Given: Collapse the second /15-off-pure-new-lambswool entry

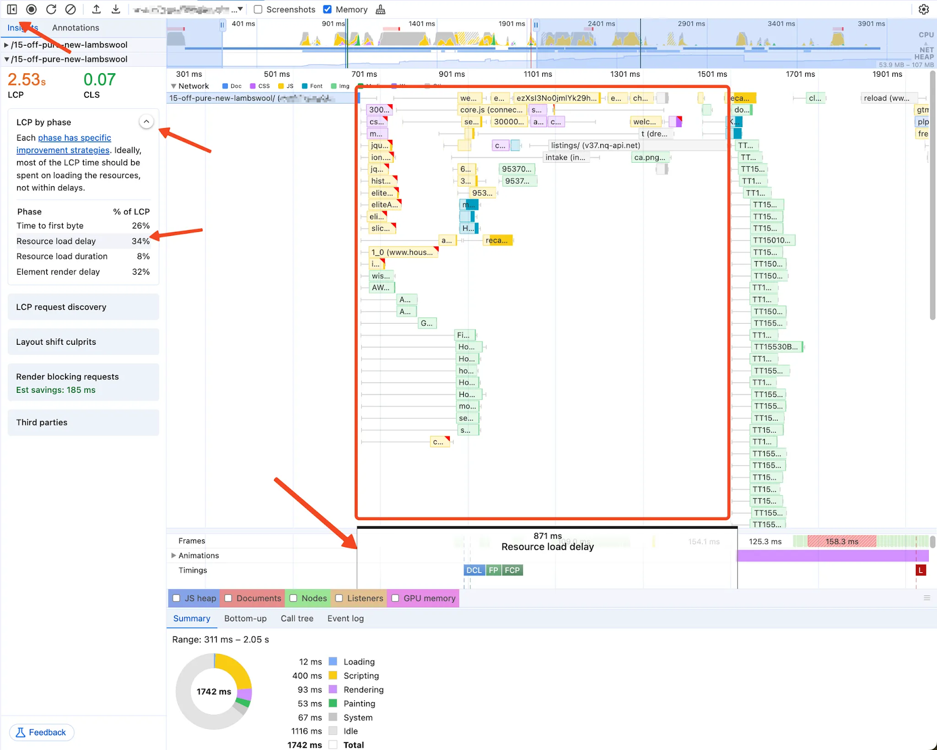Looking at the screenshot, I should coord(6,59).
